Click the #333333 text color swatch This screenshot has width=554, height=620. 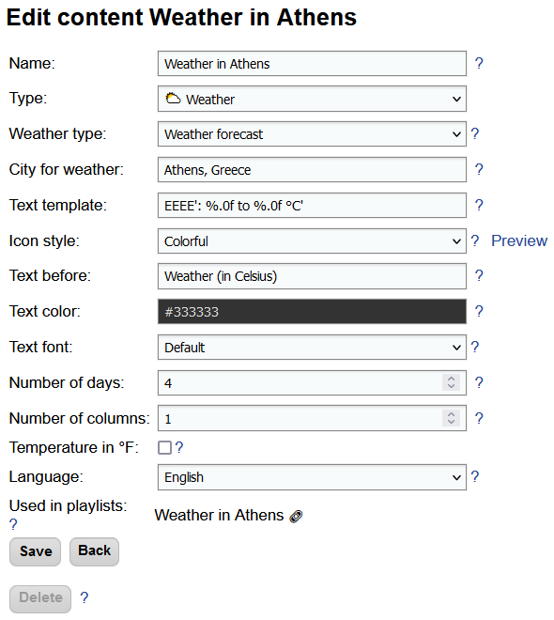[x=312, y=312]
